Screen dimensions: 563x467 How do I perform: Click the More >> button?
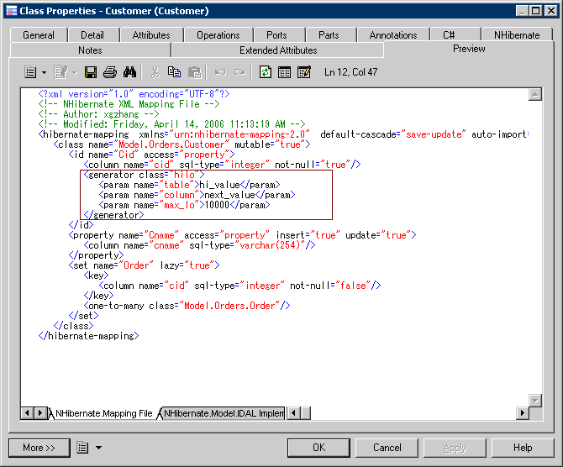39,448
